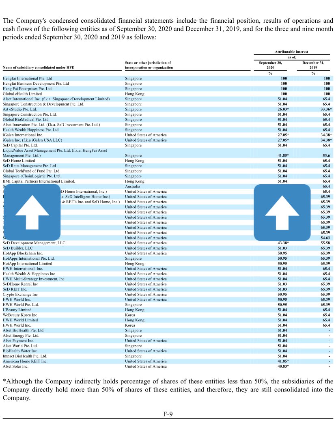Click 41.85* for American Home REIT
336x422 pixels.
[283, 361]
